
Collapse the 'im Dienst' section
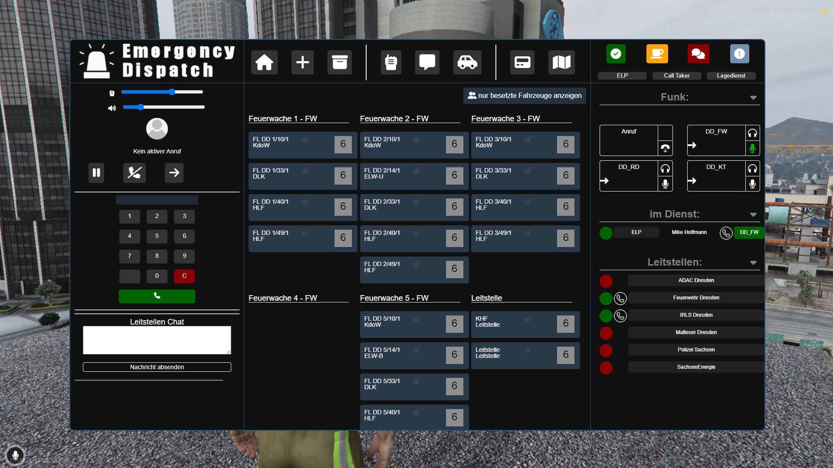tap(754, 214)
